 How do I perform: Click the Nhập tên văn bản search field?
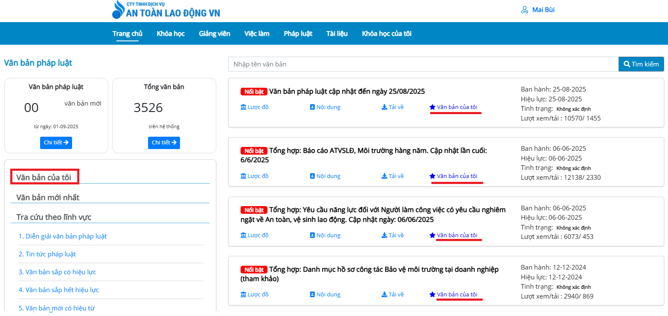[423, 64]
